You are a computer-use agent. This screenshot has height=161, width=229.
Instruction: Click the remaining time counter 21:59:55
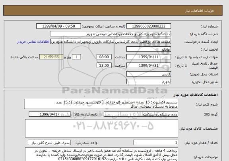pos(51,57)
